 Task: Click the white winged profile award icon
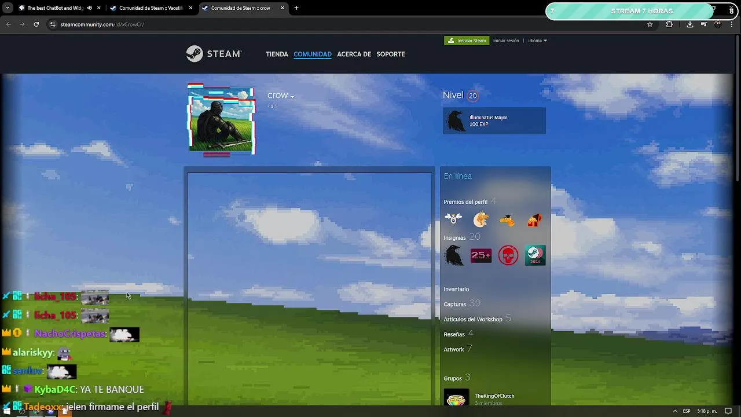pyautogui.click(x=453, y=219)
